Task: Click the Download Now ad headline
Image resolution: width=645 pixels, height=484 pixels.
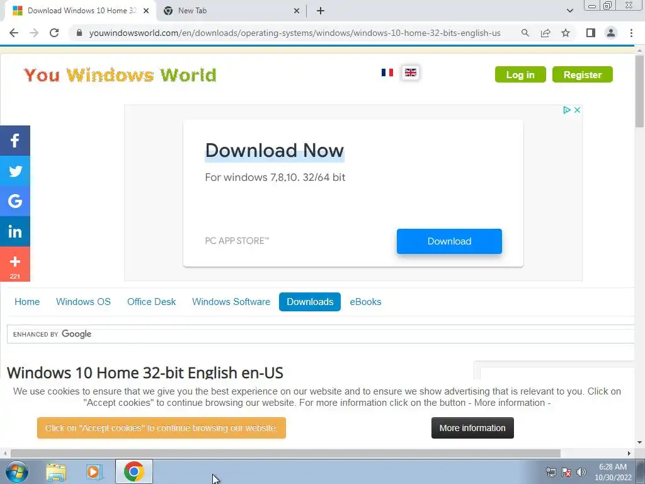Action: click(x=275, y=151)
